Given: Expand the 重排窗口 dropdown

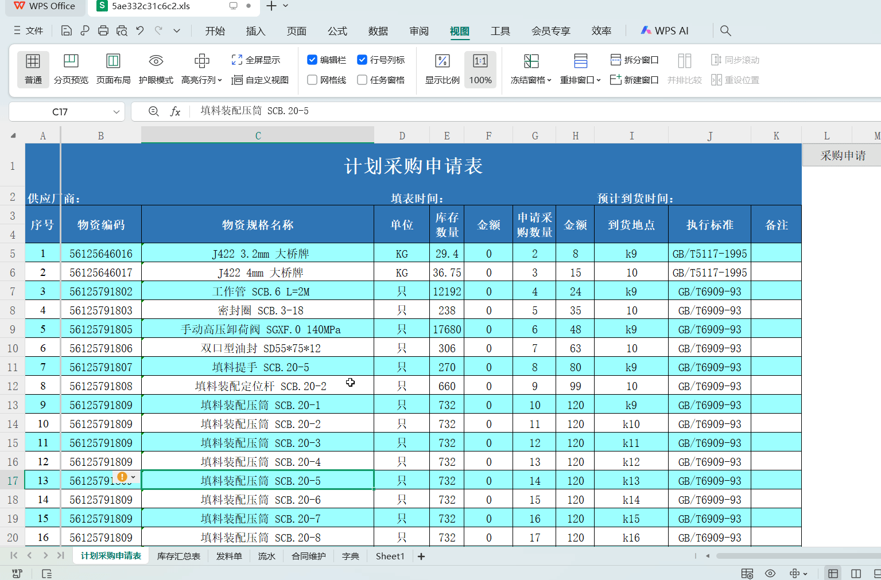Looking at the screenshot, I should (580, 80).
